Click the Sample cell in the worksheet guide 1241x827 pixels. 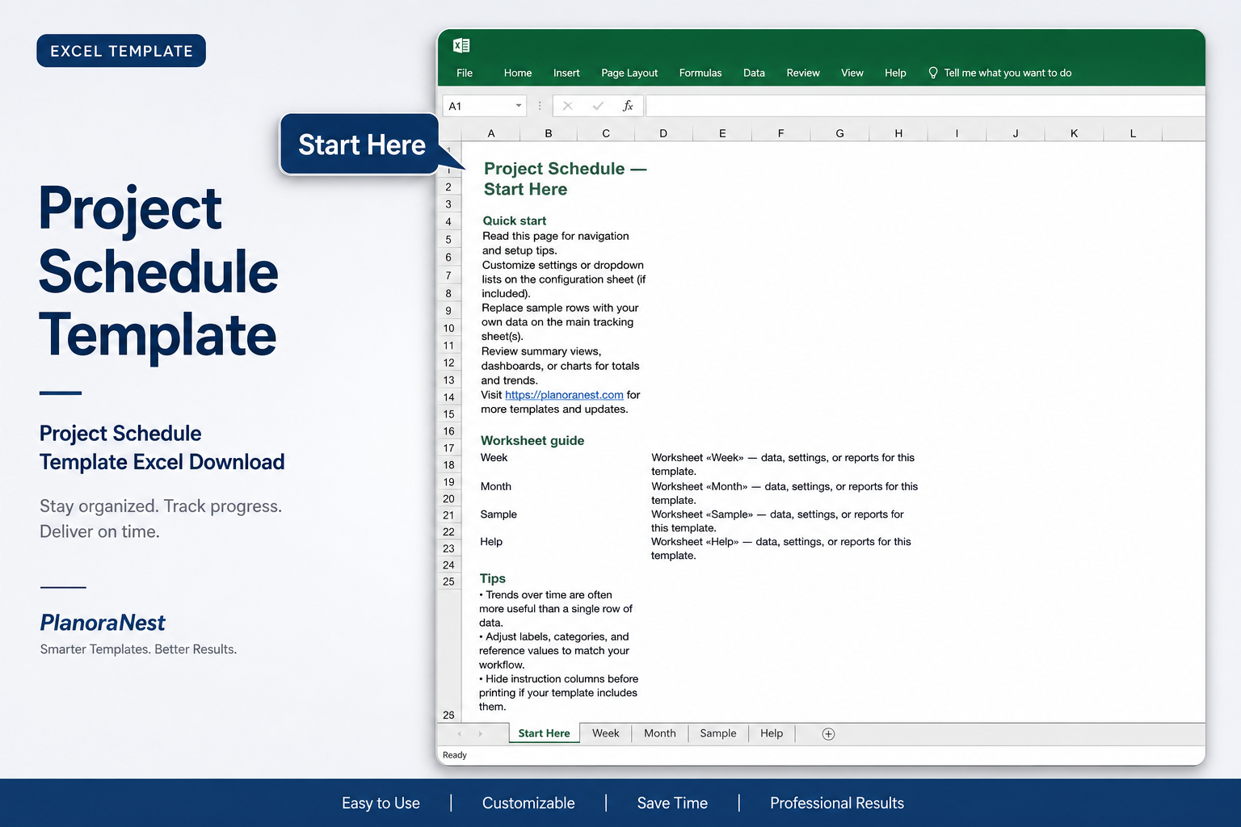coord(499,514)
